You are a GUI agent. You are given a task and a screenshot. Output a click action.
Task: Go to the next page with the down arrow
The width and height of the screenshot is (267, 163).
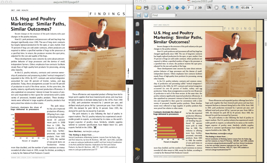[x=184, y=7]
